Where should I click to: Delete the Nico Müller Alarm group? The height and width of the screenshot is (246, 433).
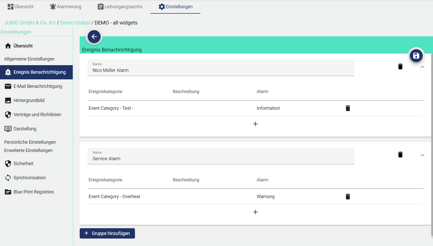pyautogui.click(x=400, y=67)
